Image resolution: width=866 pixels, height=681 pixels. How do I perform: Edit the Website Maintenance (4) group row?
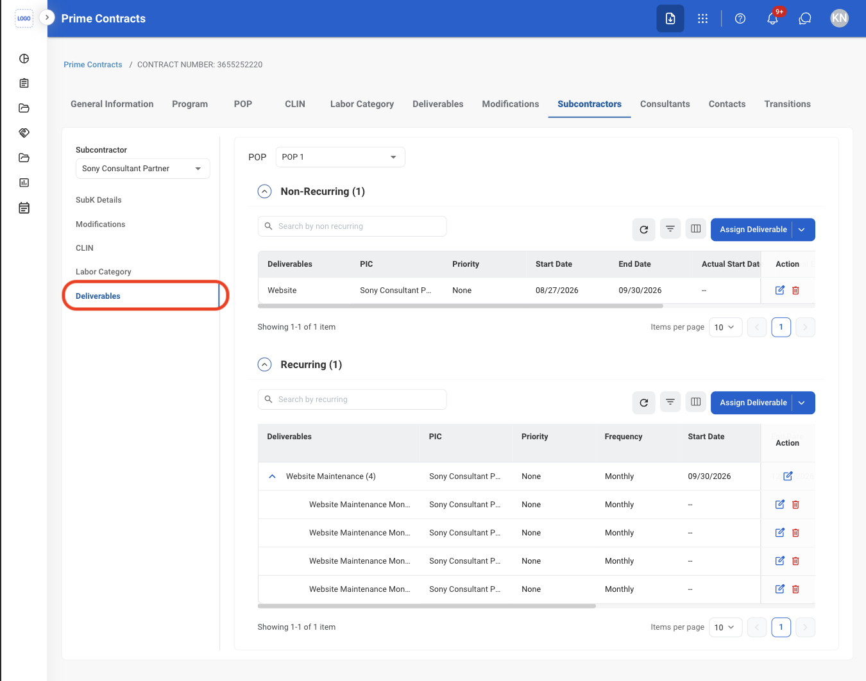788,476
